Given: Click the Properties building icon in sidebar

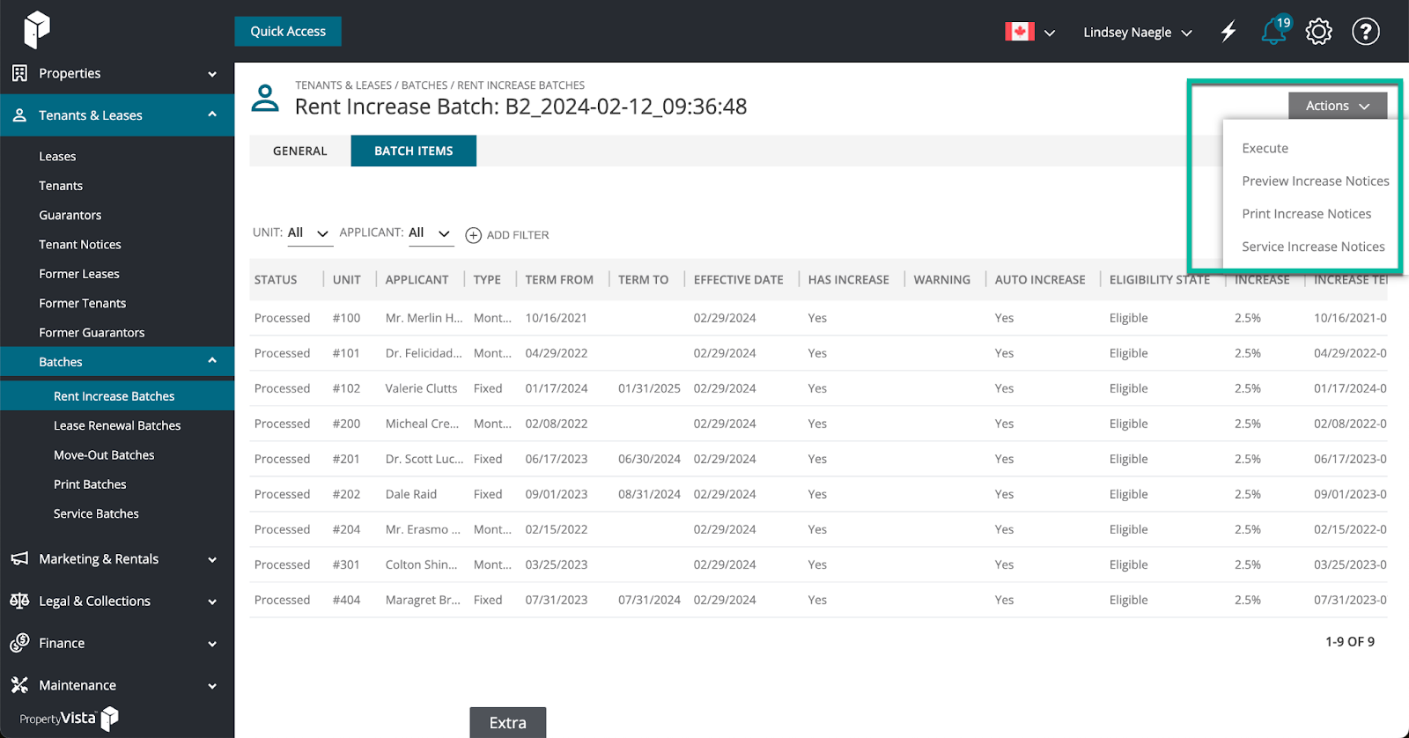Looking at the screenshot, I should [x=19, y=73].
